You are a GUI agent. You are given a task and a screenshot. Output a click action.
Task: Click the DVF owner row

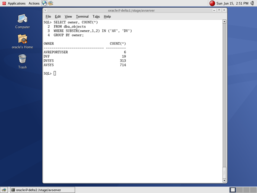(85, 56)
